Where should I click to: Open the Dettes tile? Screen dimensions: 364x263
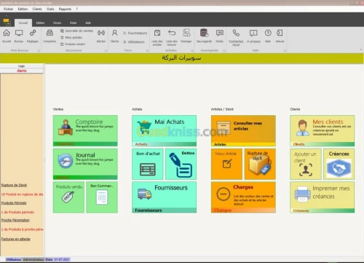[181, 164]
